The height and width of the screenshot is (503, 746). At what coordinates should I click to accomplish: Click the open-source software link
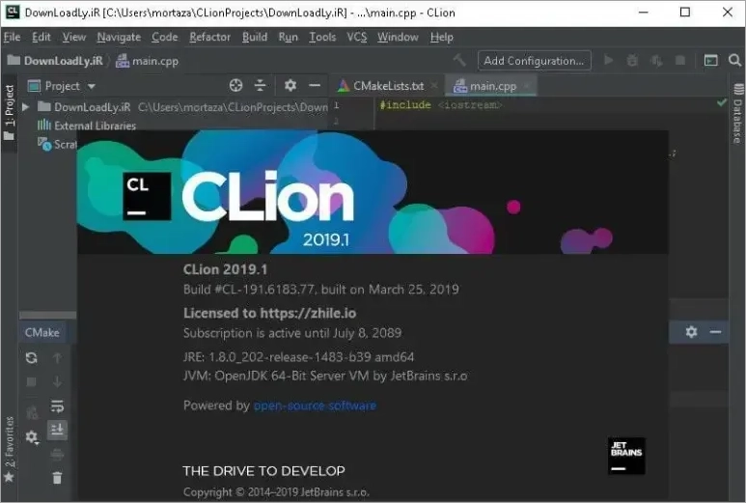(x=315, y=405)
